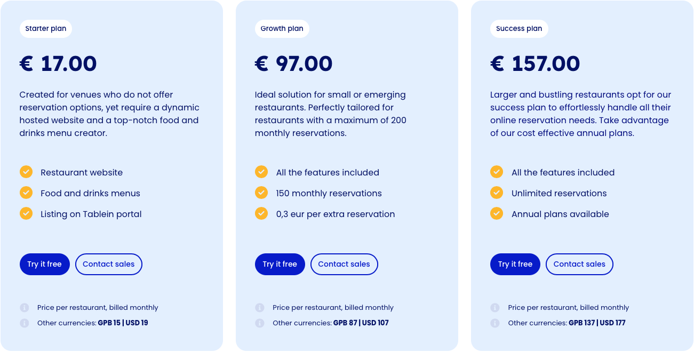Image resolution: width=694 pixels, height=352 pixels.
Task: Click checkmark beside 0,3 eur per extra reservation
Action: pyautogui.click(x=261, y=213)
